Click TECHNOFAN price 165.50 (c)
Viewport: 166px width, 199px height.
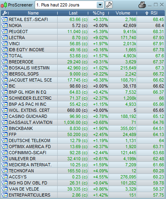pyautogui.click(x=77, y=171)
